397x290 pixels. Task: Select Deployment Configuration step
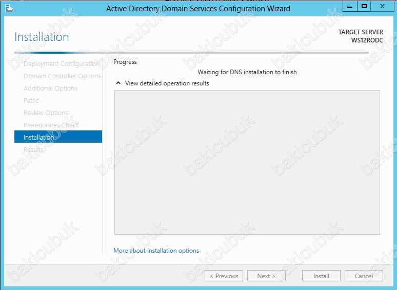pos(61,63)
